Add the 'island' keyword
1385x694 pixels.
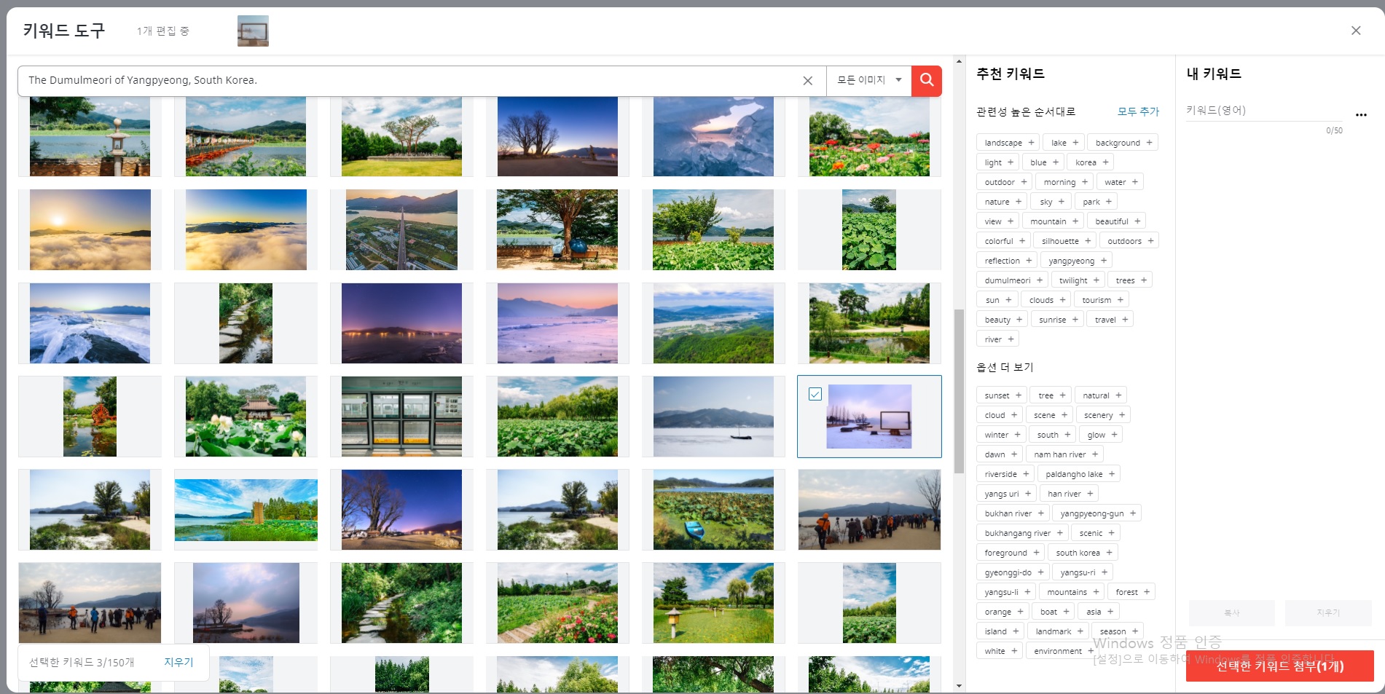pos(1000,631)
